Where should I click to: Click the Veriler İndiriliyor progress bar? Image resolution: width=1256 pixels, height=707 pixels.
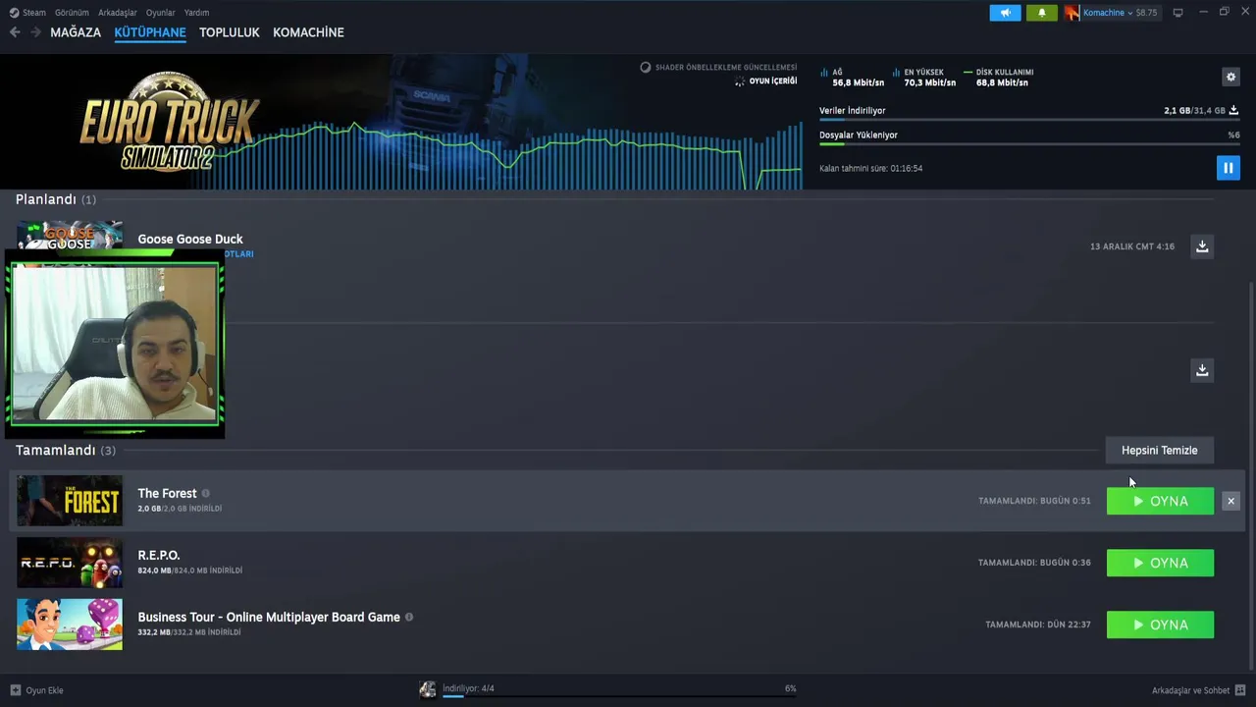coord(1029,120)
